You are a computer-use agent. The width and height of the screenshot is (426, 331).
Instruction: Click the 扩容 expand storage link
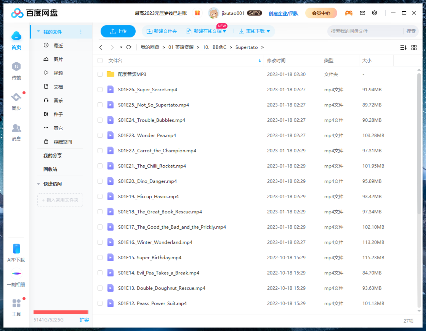(x=84, y=320)
